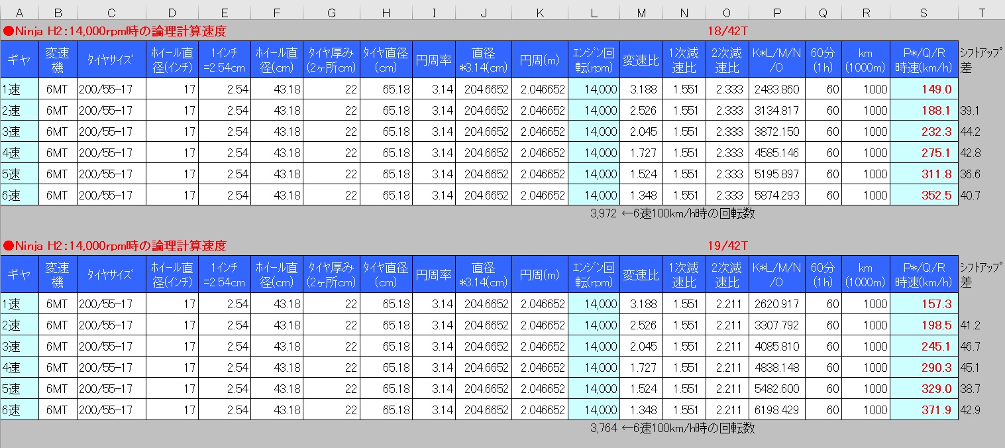Select shift-up difference 45.1
This screenshot has width=1005, height=448.
[970, 368]
